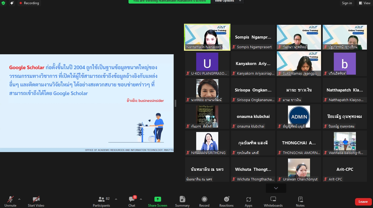Click the green encryption shield icon
This screenshot has height=208, width=373.
coord(3,3)
